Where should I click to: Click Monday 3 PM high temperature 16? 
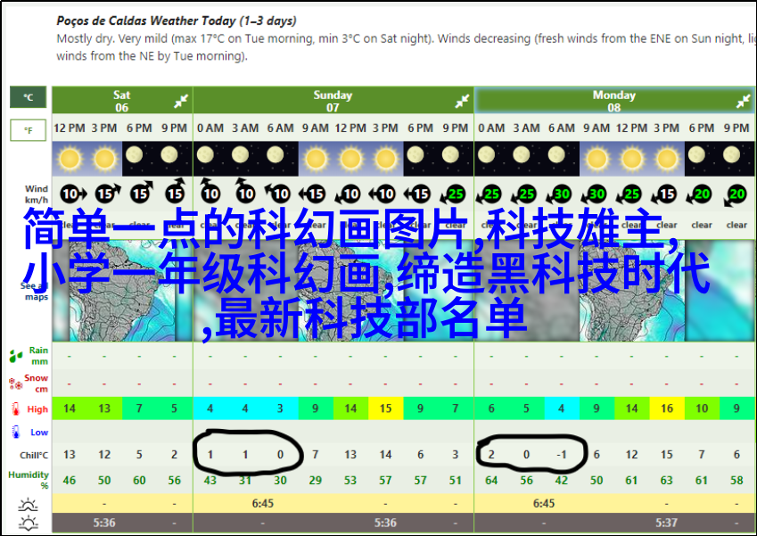667,408
